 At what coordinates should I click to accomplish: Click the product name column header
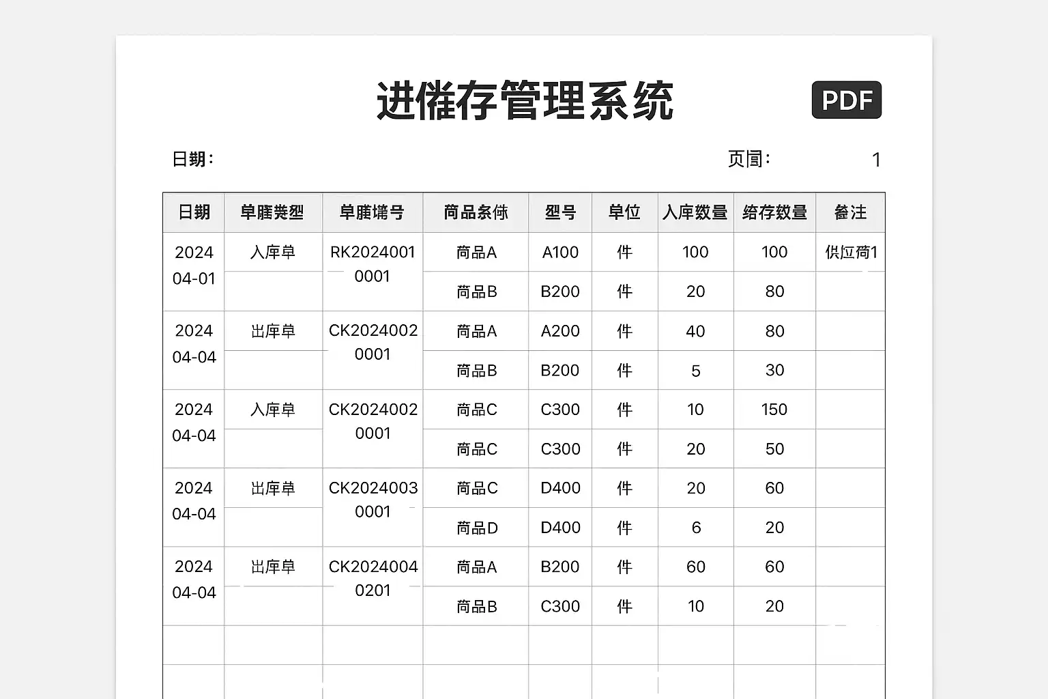coord(476,212)
